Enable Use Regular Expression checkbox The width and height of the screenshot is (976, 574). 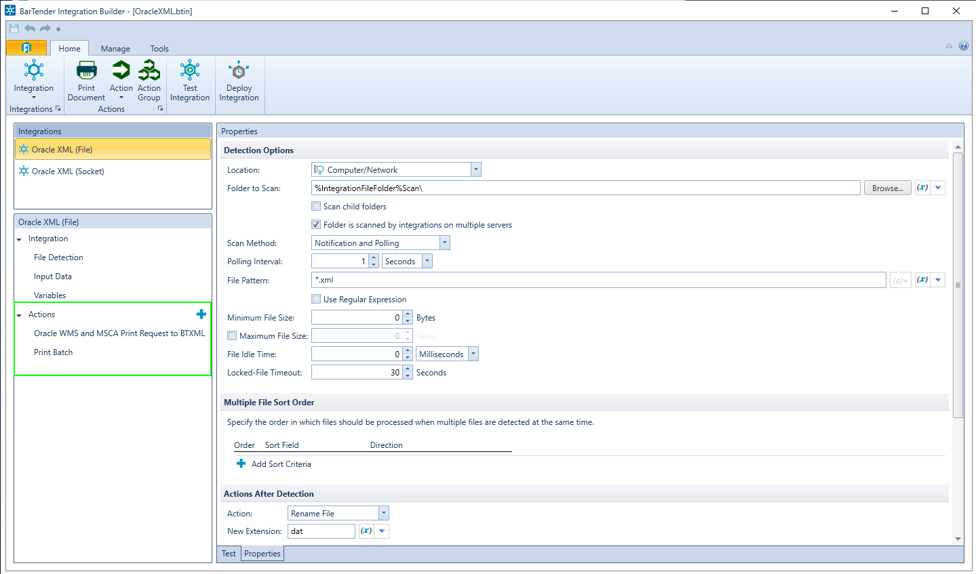click(x=316, y=299)
